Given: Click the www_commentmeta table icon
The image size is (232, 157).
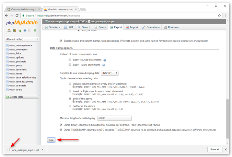Looking at the screenshot, I should pos(7,46).
